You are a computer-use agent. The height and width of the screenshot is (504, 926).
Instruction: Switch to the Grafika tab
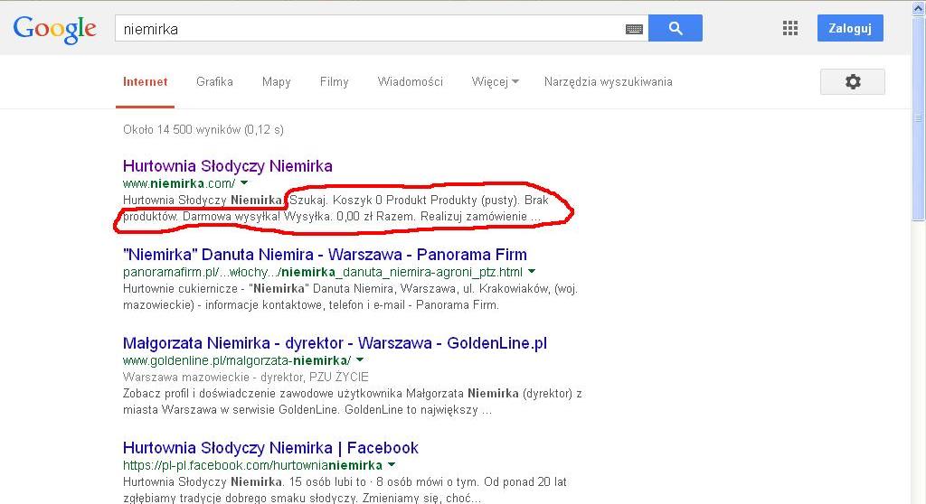click(214, 82)
